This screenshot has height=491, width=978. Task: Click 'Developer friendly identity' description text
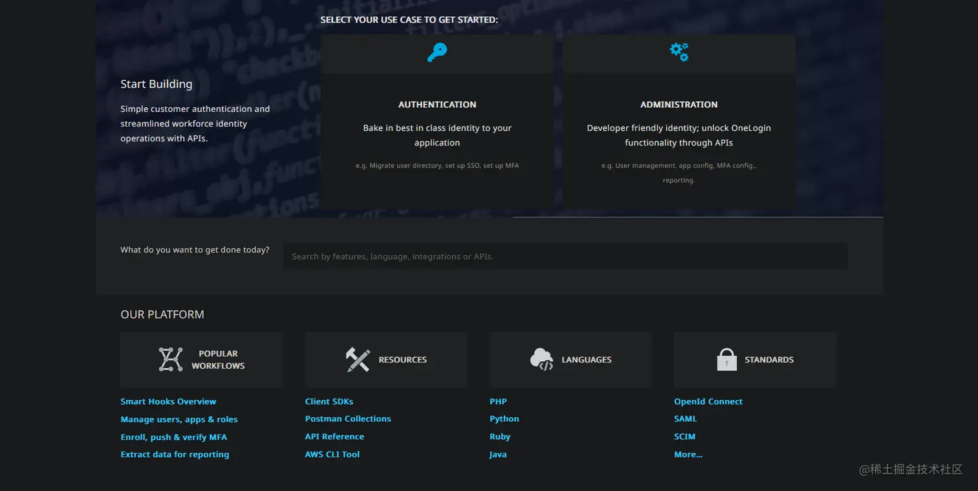pyautogui.click(x=679, y=136)
